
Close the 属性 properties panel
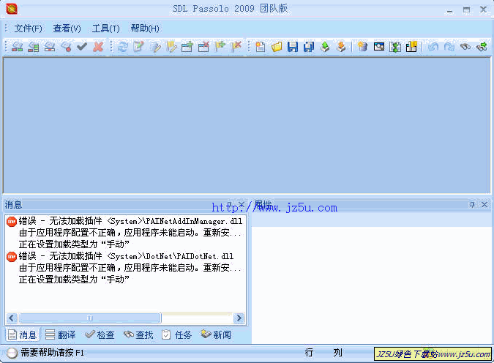click(x=484, y=204)
